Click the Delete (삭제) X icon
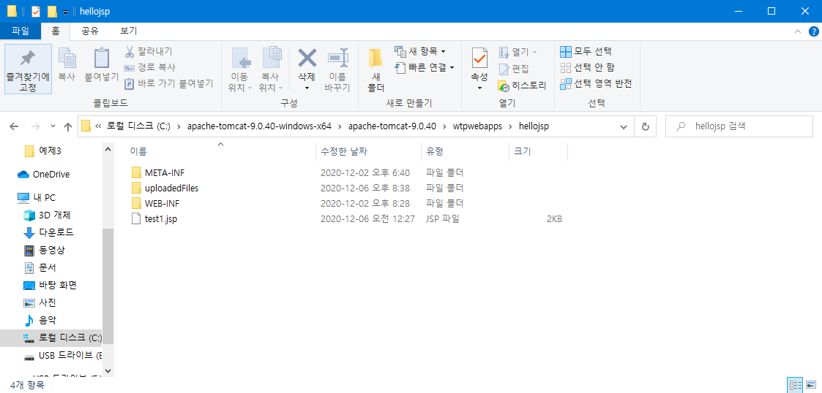The image size is (822, 393). point(307,58)
